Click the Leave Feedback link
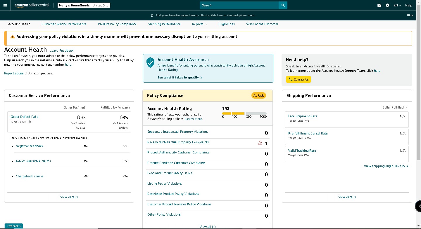Screen dimensions: 421x229 tap(61, 50)
